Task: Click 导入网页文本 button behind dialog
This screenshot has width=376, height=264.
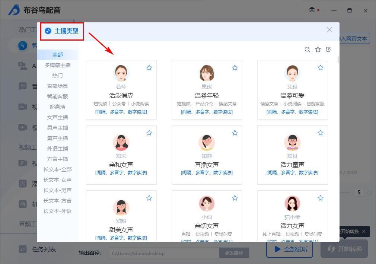Action: [354, 39]
